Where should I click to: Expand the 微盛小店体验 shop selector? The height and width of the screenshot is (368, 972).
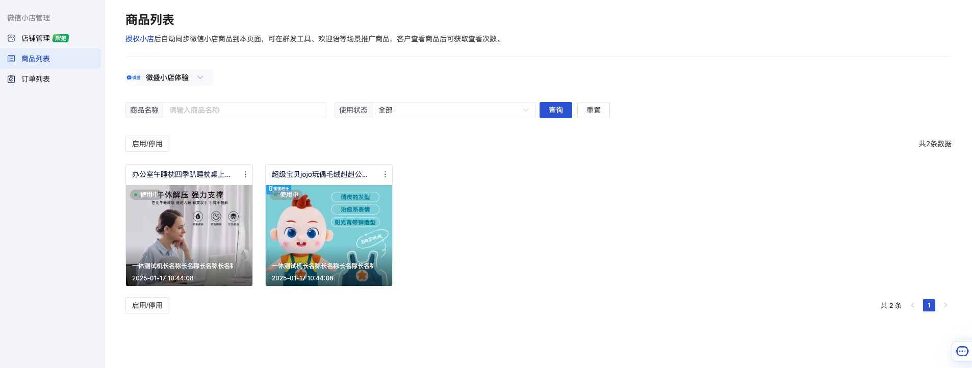pos(169,77)
